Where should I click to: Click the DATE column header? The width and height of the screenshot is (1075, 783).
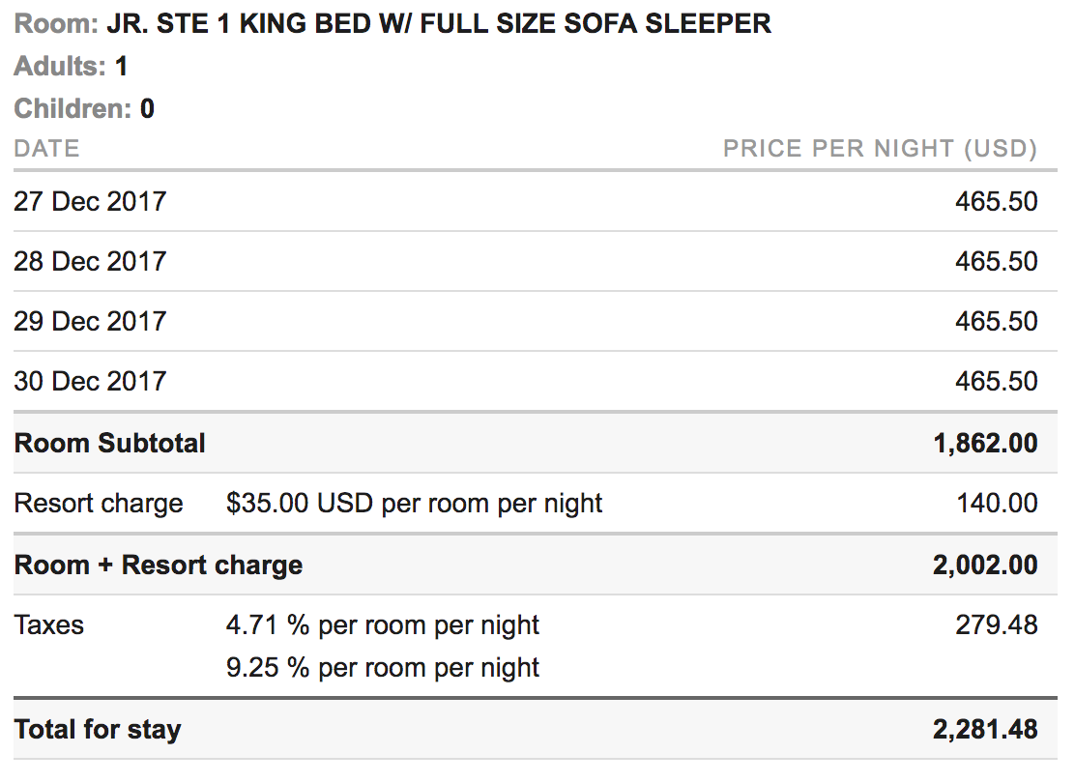(46, 149)
